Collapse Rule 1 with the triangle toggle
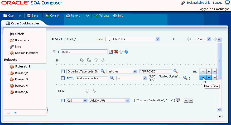Screen dimensions: 231x125 pos(54,52)
